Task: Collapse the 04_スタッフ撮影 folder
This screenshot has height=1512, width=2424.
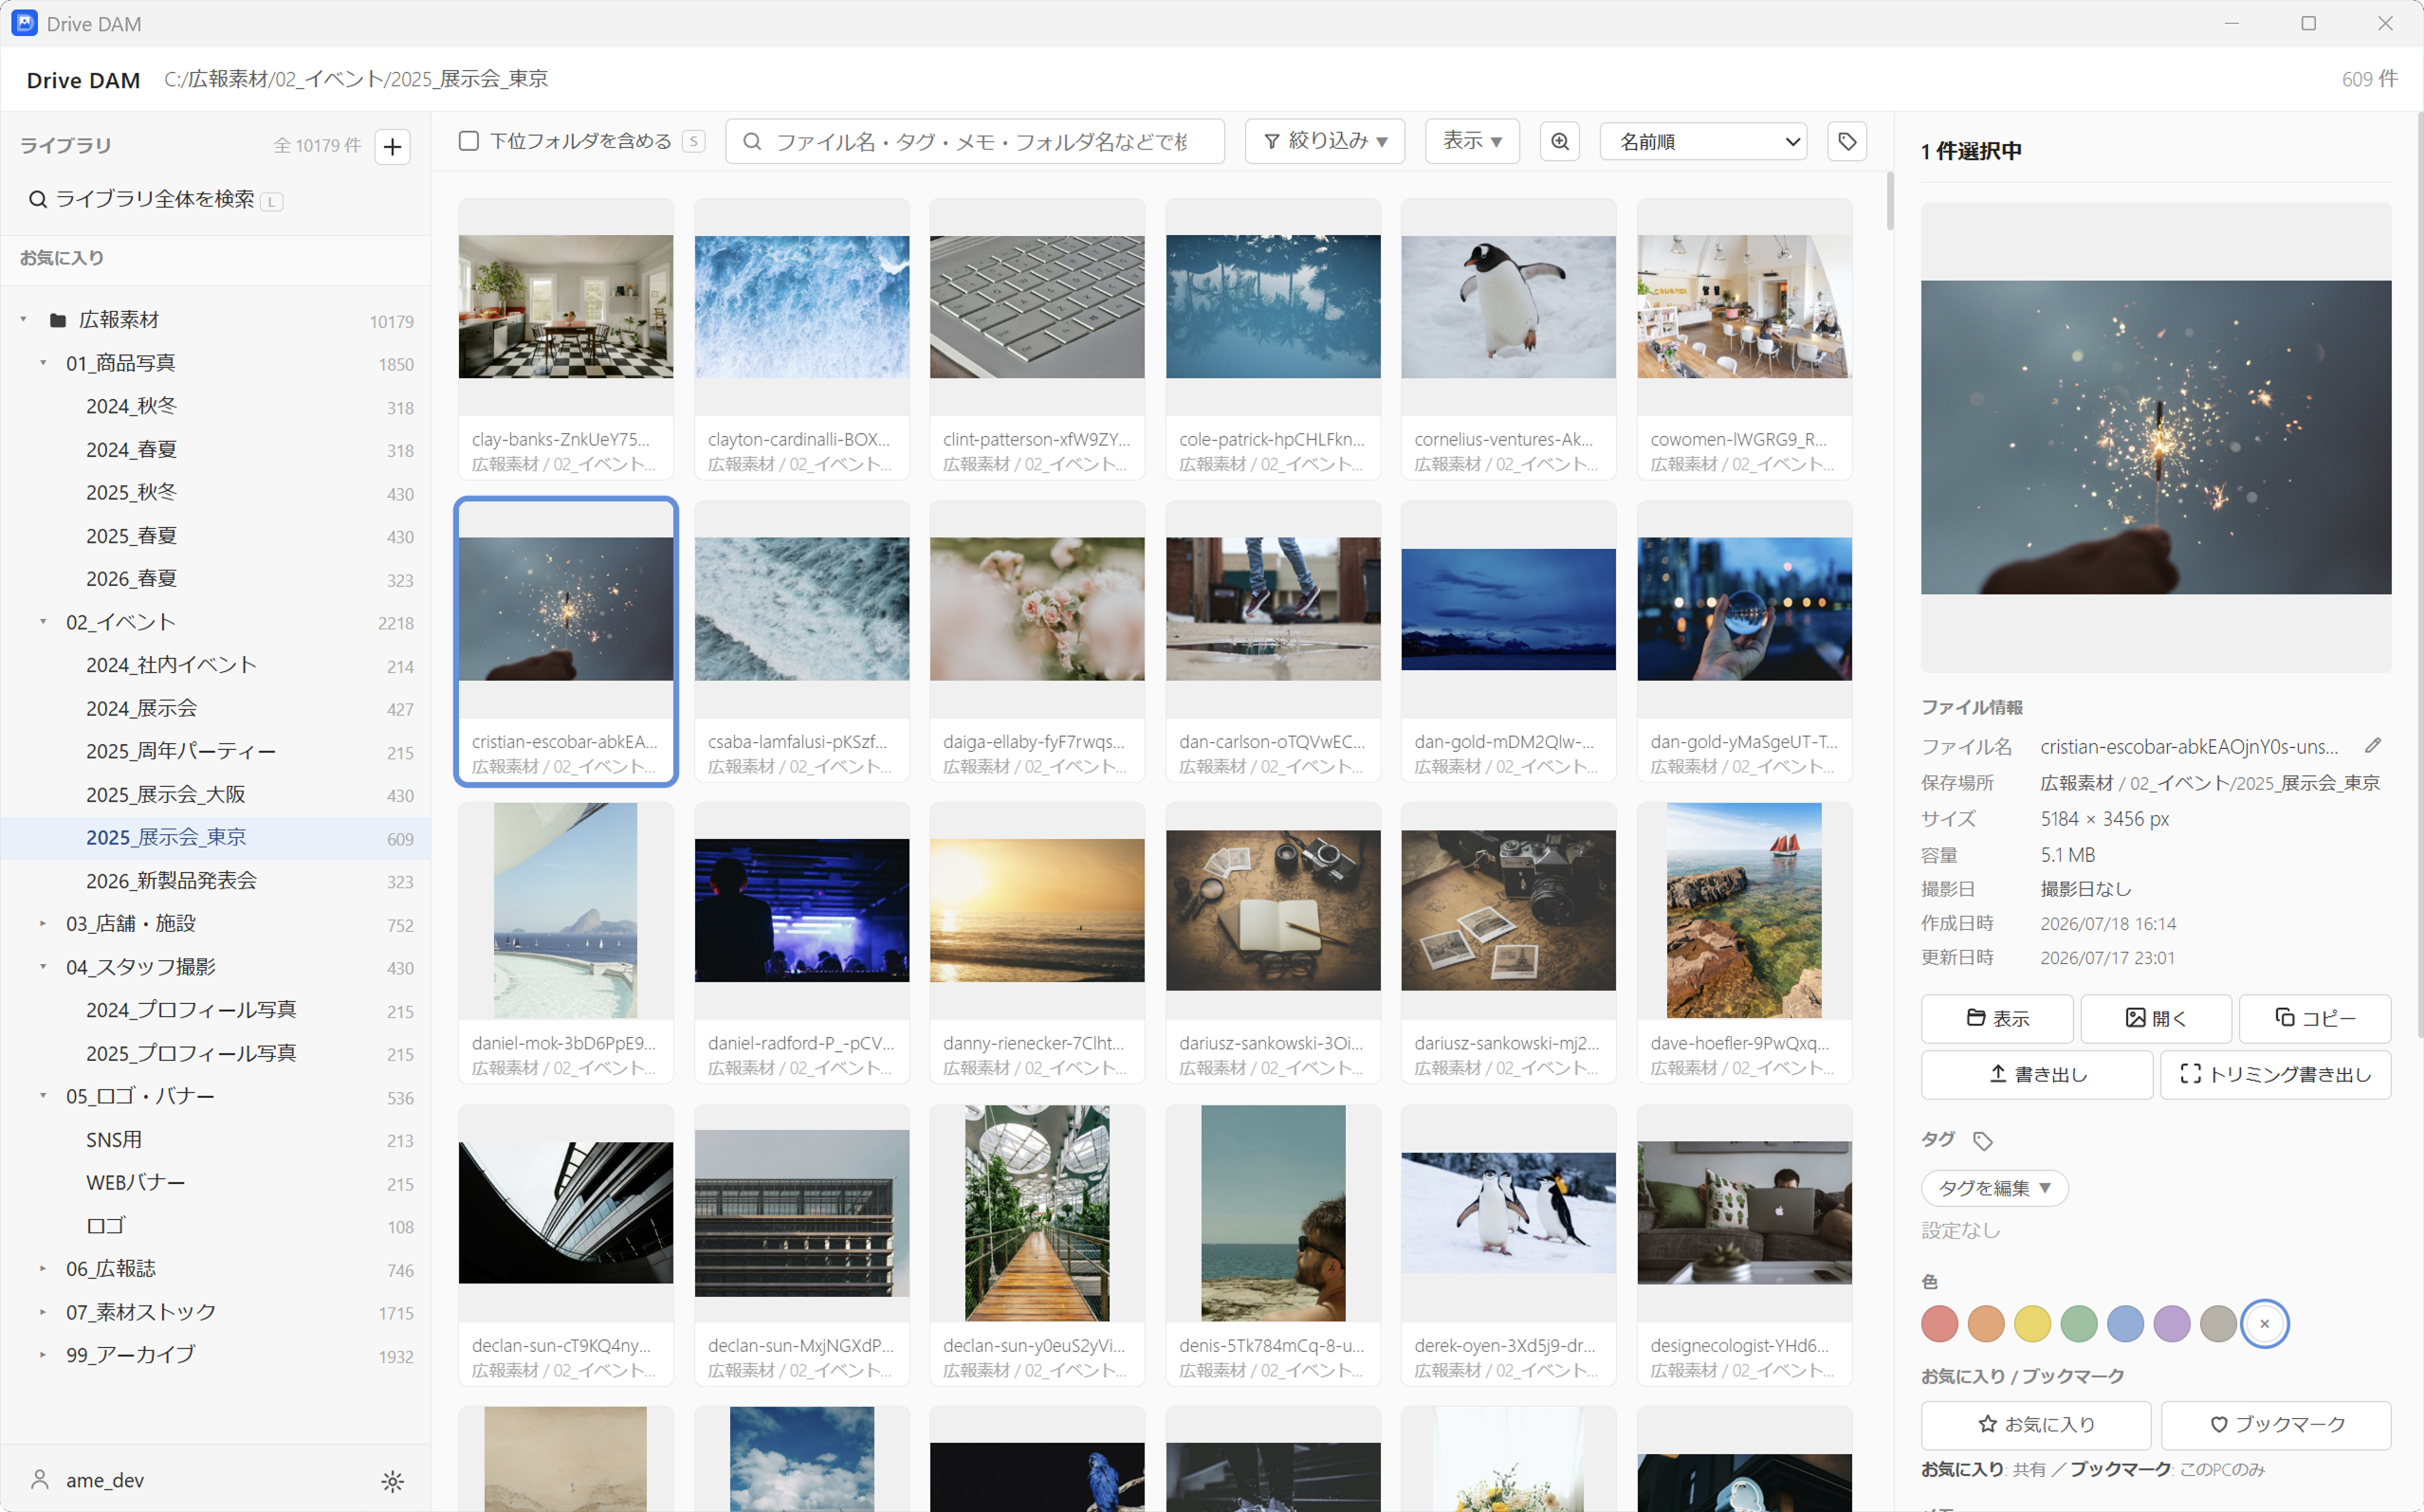Action: coord(43,967)
